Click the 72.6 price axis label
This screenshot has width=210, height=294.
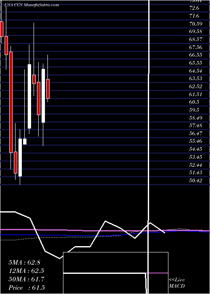coord(194,8)
